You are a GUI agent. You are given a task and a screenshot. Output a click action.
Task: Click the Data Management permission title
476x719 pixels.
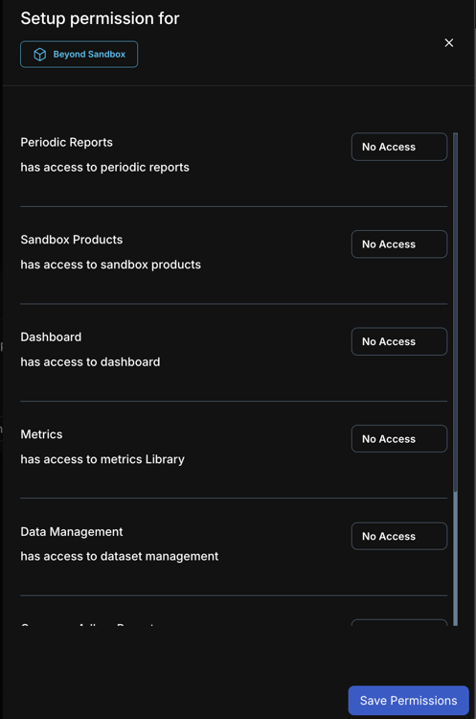[x=72, y=531]
